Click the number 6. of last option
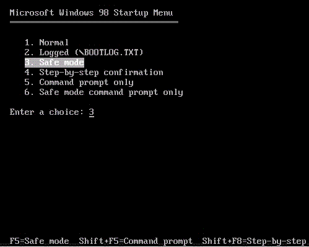This screenshot has width=309, height=247. [29, 92]
